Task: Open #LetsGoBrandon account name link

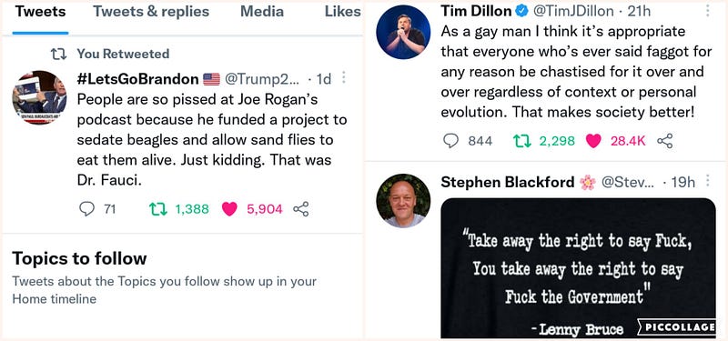Action: pos(138,79)
